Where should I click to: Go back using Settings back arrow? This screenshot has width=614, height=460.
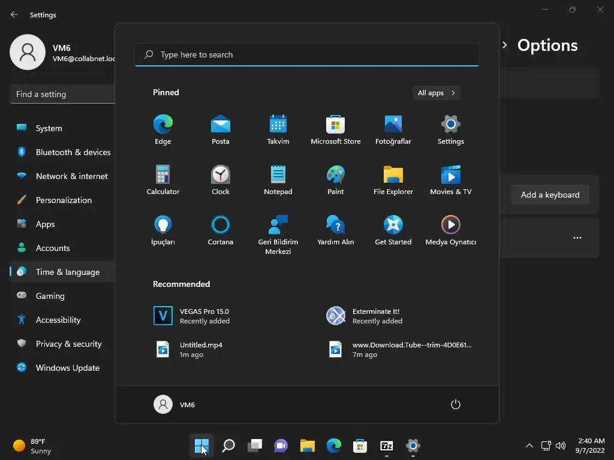pyautogui.click(x=14, y=14)
